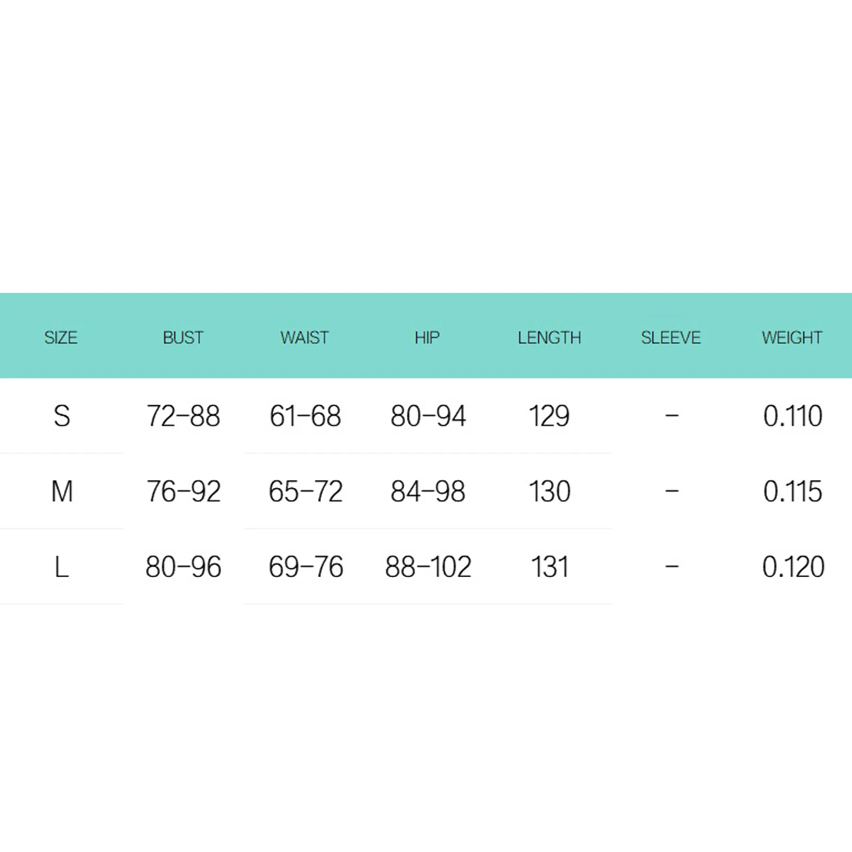
Task: Click the length value 131
Action: point(550,567)
